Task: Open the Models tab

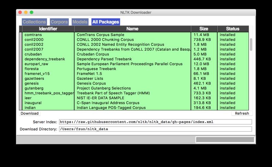Action: [80, 22]
